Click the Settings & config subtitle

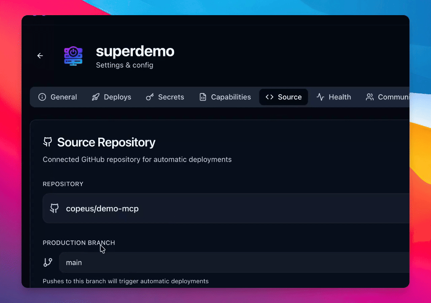pyautogui.click(x=124, y=65)
